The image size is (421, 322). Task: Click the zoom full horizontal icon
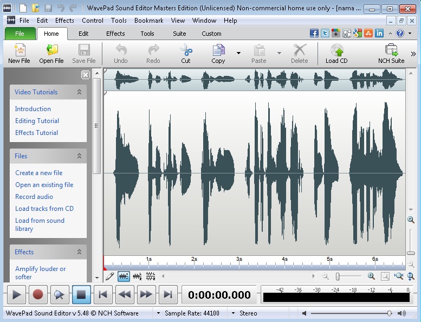point(399,276)
